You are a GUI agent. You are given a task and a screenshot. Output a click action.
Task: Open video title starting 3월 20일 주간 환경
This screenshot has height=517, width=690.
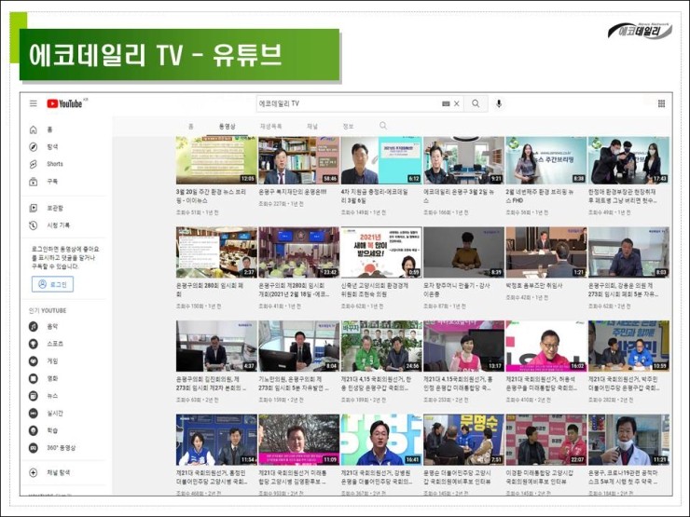[x=211, y=196]
